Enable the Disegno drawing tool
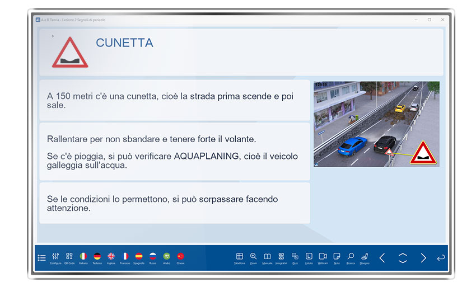Image resolution: width=476 pixels, height=287 pixels. tap(365, 256)
